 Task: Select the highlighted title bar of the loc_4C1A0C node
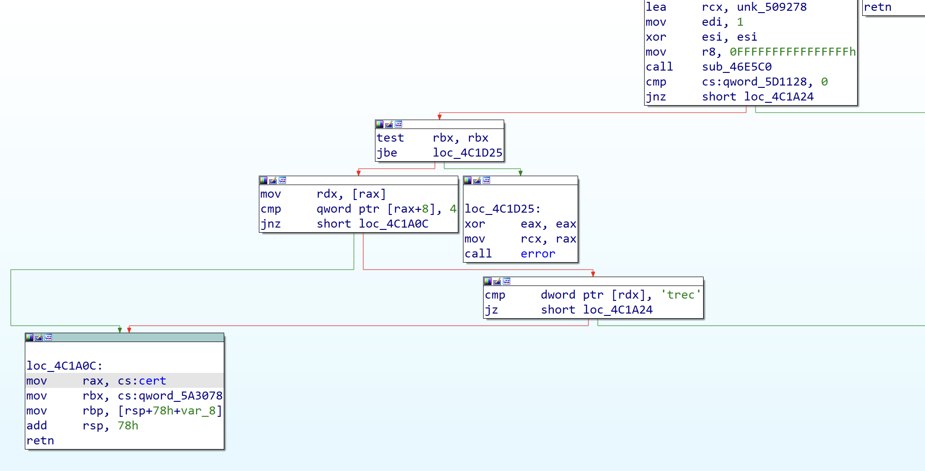pos(125,337)
